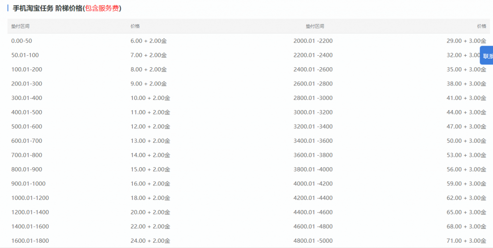Viewport: 493px width, 248px height.
Task: Select the 700.01-800 range cell
Action: (27, 155)
